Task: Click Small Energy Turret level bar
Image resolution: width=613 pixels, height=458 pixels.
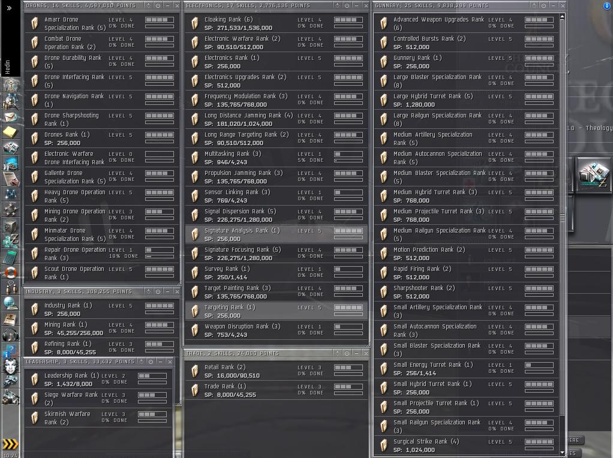Action: point(539,365)
